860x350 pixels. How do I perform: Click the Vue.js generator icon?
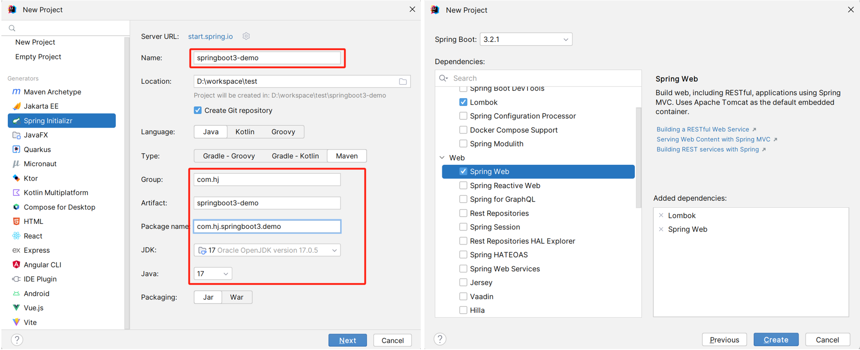tap(16, 308)
